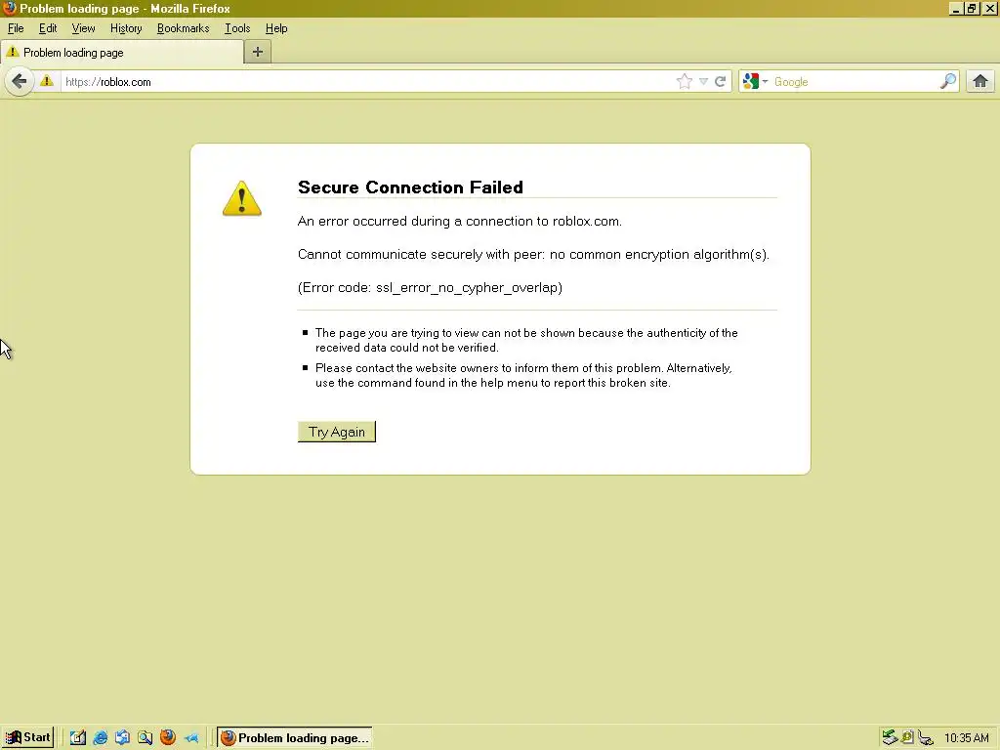The image size is (1000, 750).
Task: Minimize the Firefox window
Action: [x=955, y=9]
